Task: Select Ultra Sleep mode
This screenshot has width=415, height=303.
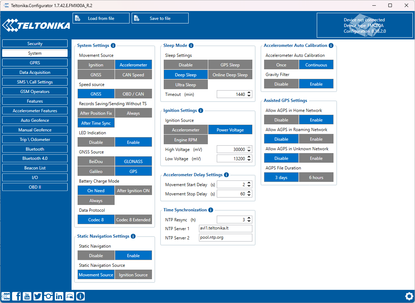Action: pyautogui.click(x=185, y=85)
